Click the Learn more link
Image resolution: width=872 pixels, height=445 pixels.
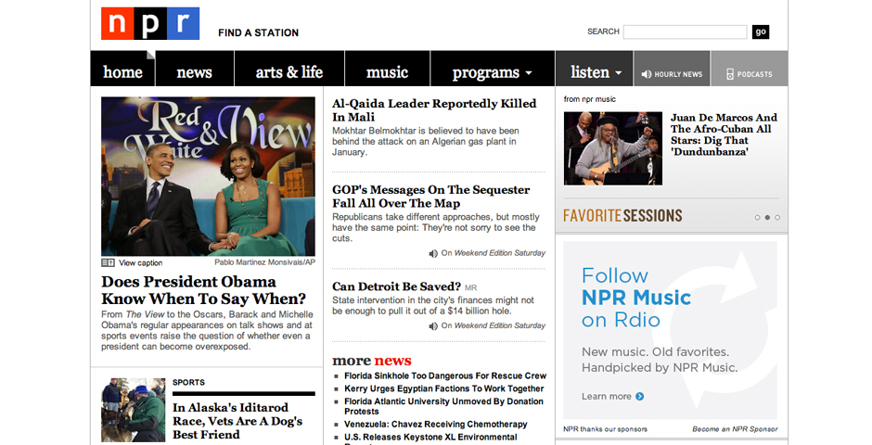(x=606, y=396)
